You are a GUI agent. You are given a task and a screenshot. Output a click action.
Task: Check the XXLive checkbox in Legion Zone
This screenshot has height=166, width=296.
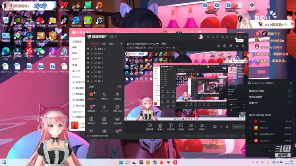[251, 121]
